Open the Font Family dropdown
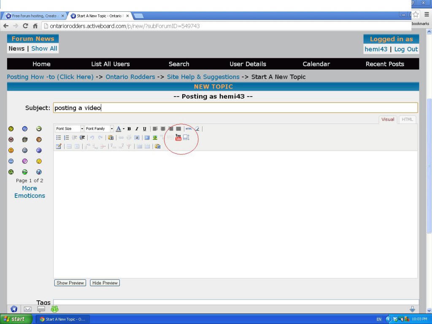This screenshot has height=324, width=432. (x=99, y=129)
